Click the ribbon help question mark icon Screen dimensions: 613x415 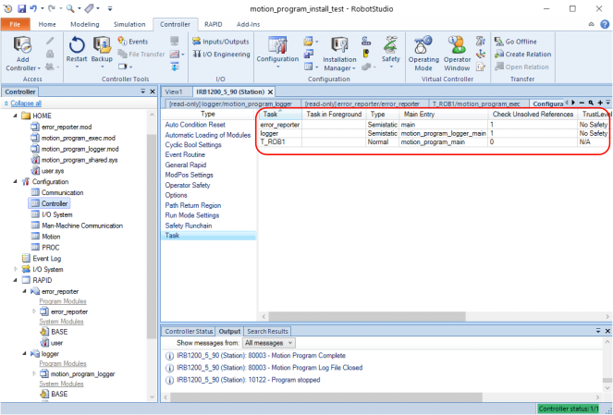click(605, 24)
